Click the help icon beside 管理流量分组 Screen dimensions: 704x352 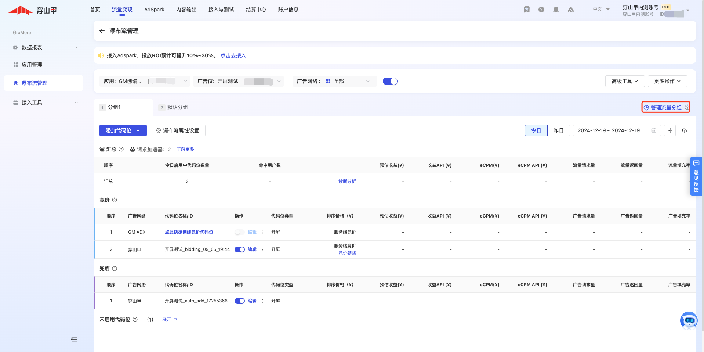pyautogui.click(x=687, y=107)
